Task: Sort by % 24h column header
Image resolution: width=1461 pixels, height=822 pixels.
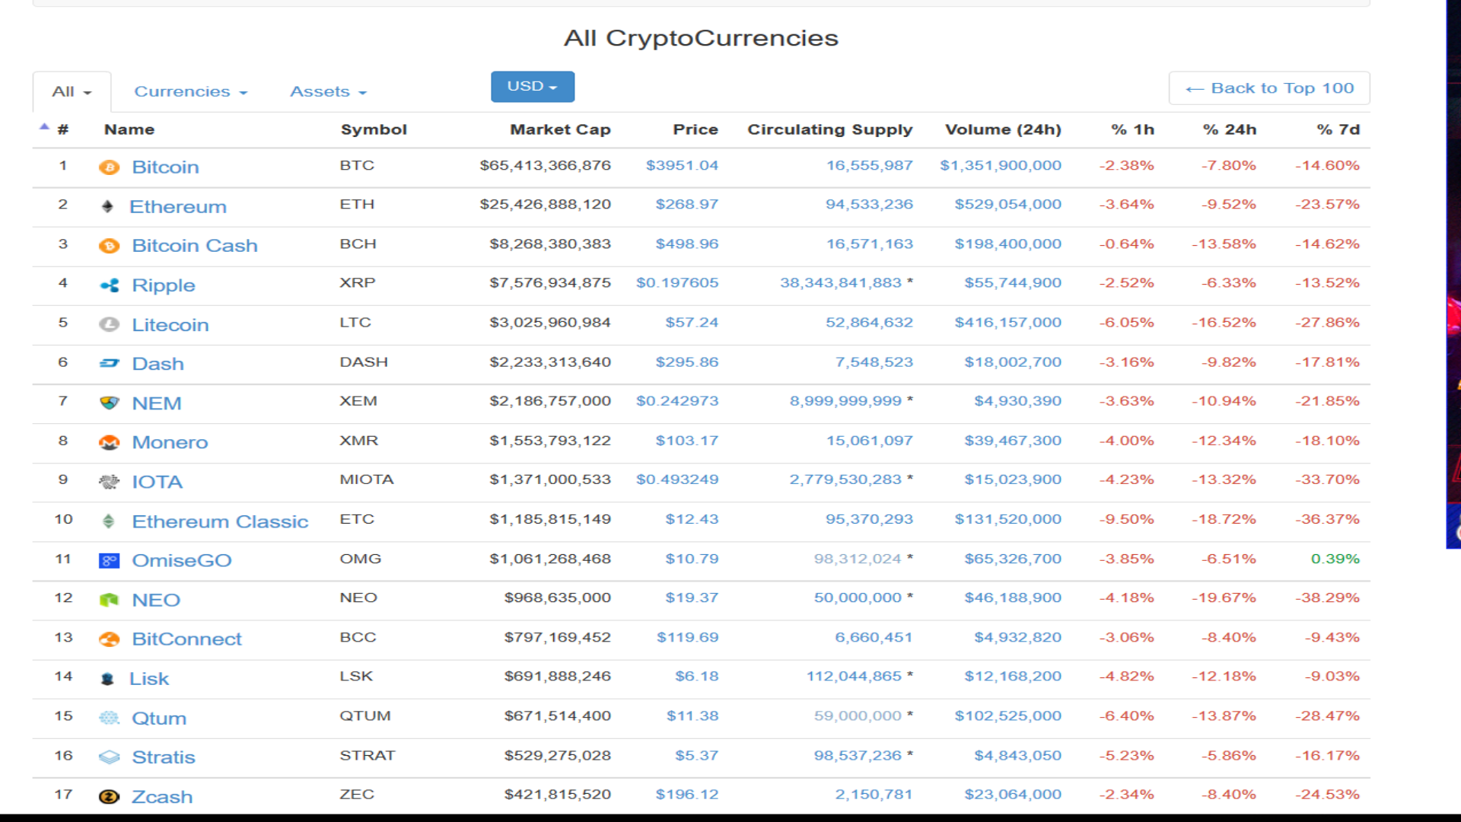Action: [1230, 130]
